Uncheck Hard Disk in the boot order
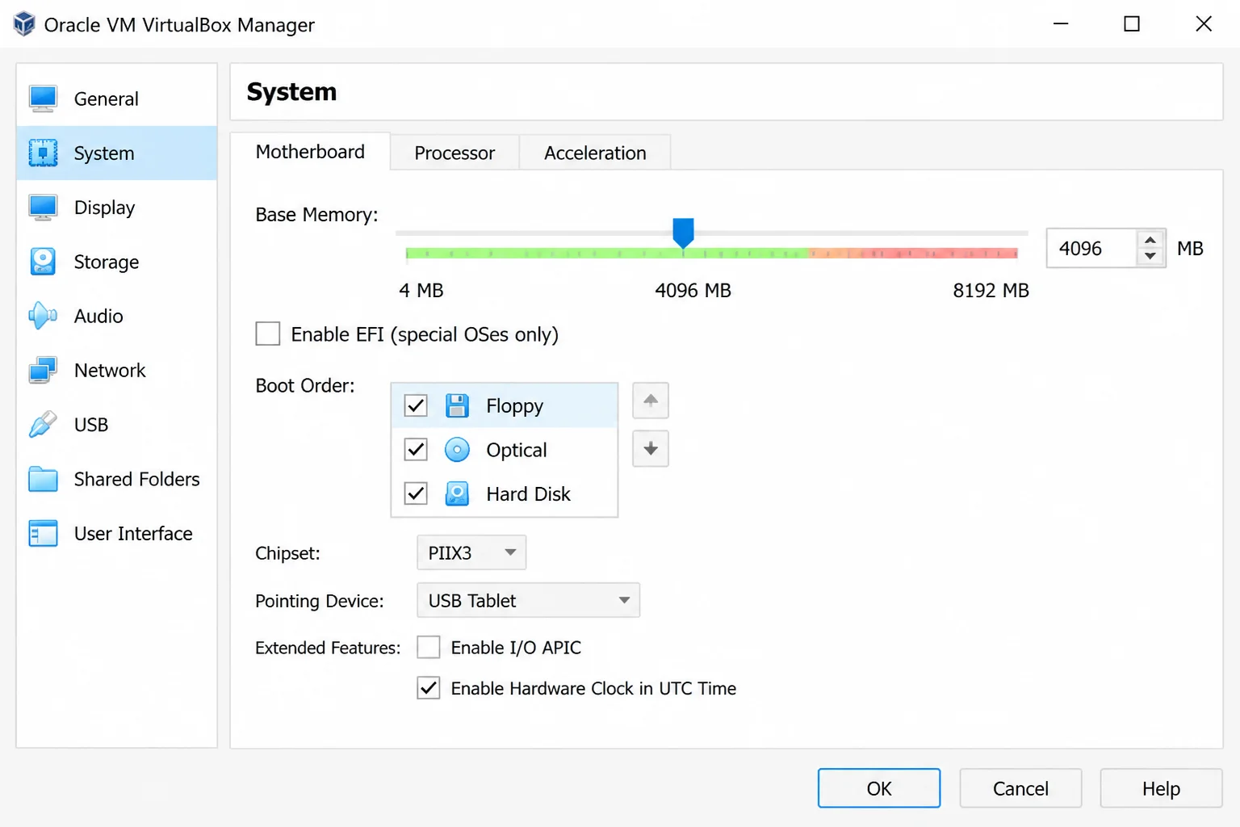 pyautogui.click(x=416, y=493)
